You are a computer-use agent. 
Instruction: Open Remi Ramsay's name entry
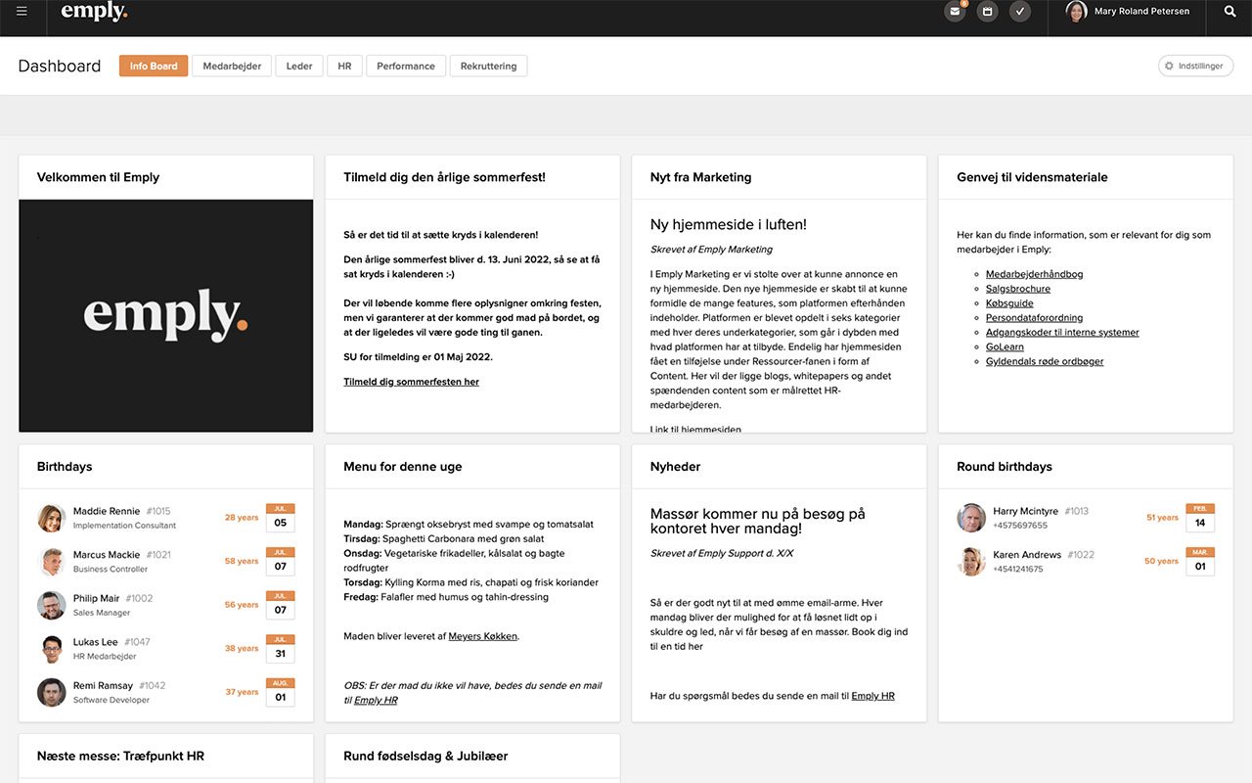click(x=103, y=686)
